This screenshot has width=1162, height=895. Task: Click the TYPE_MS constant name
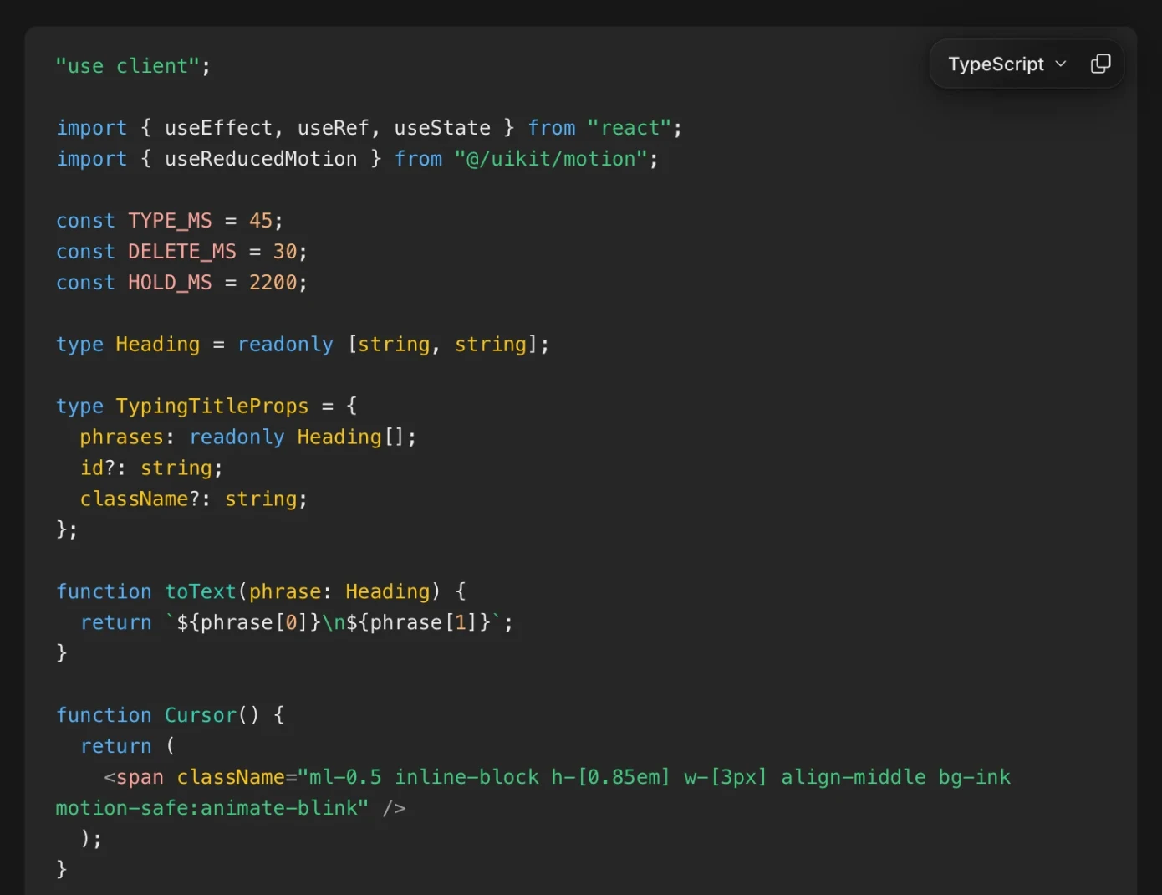170,221
